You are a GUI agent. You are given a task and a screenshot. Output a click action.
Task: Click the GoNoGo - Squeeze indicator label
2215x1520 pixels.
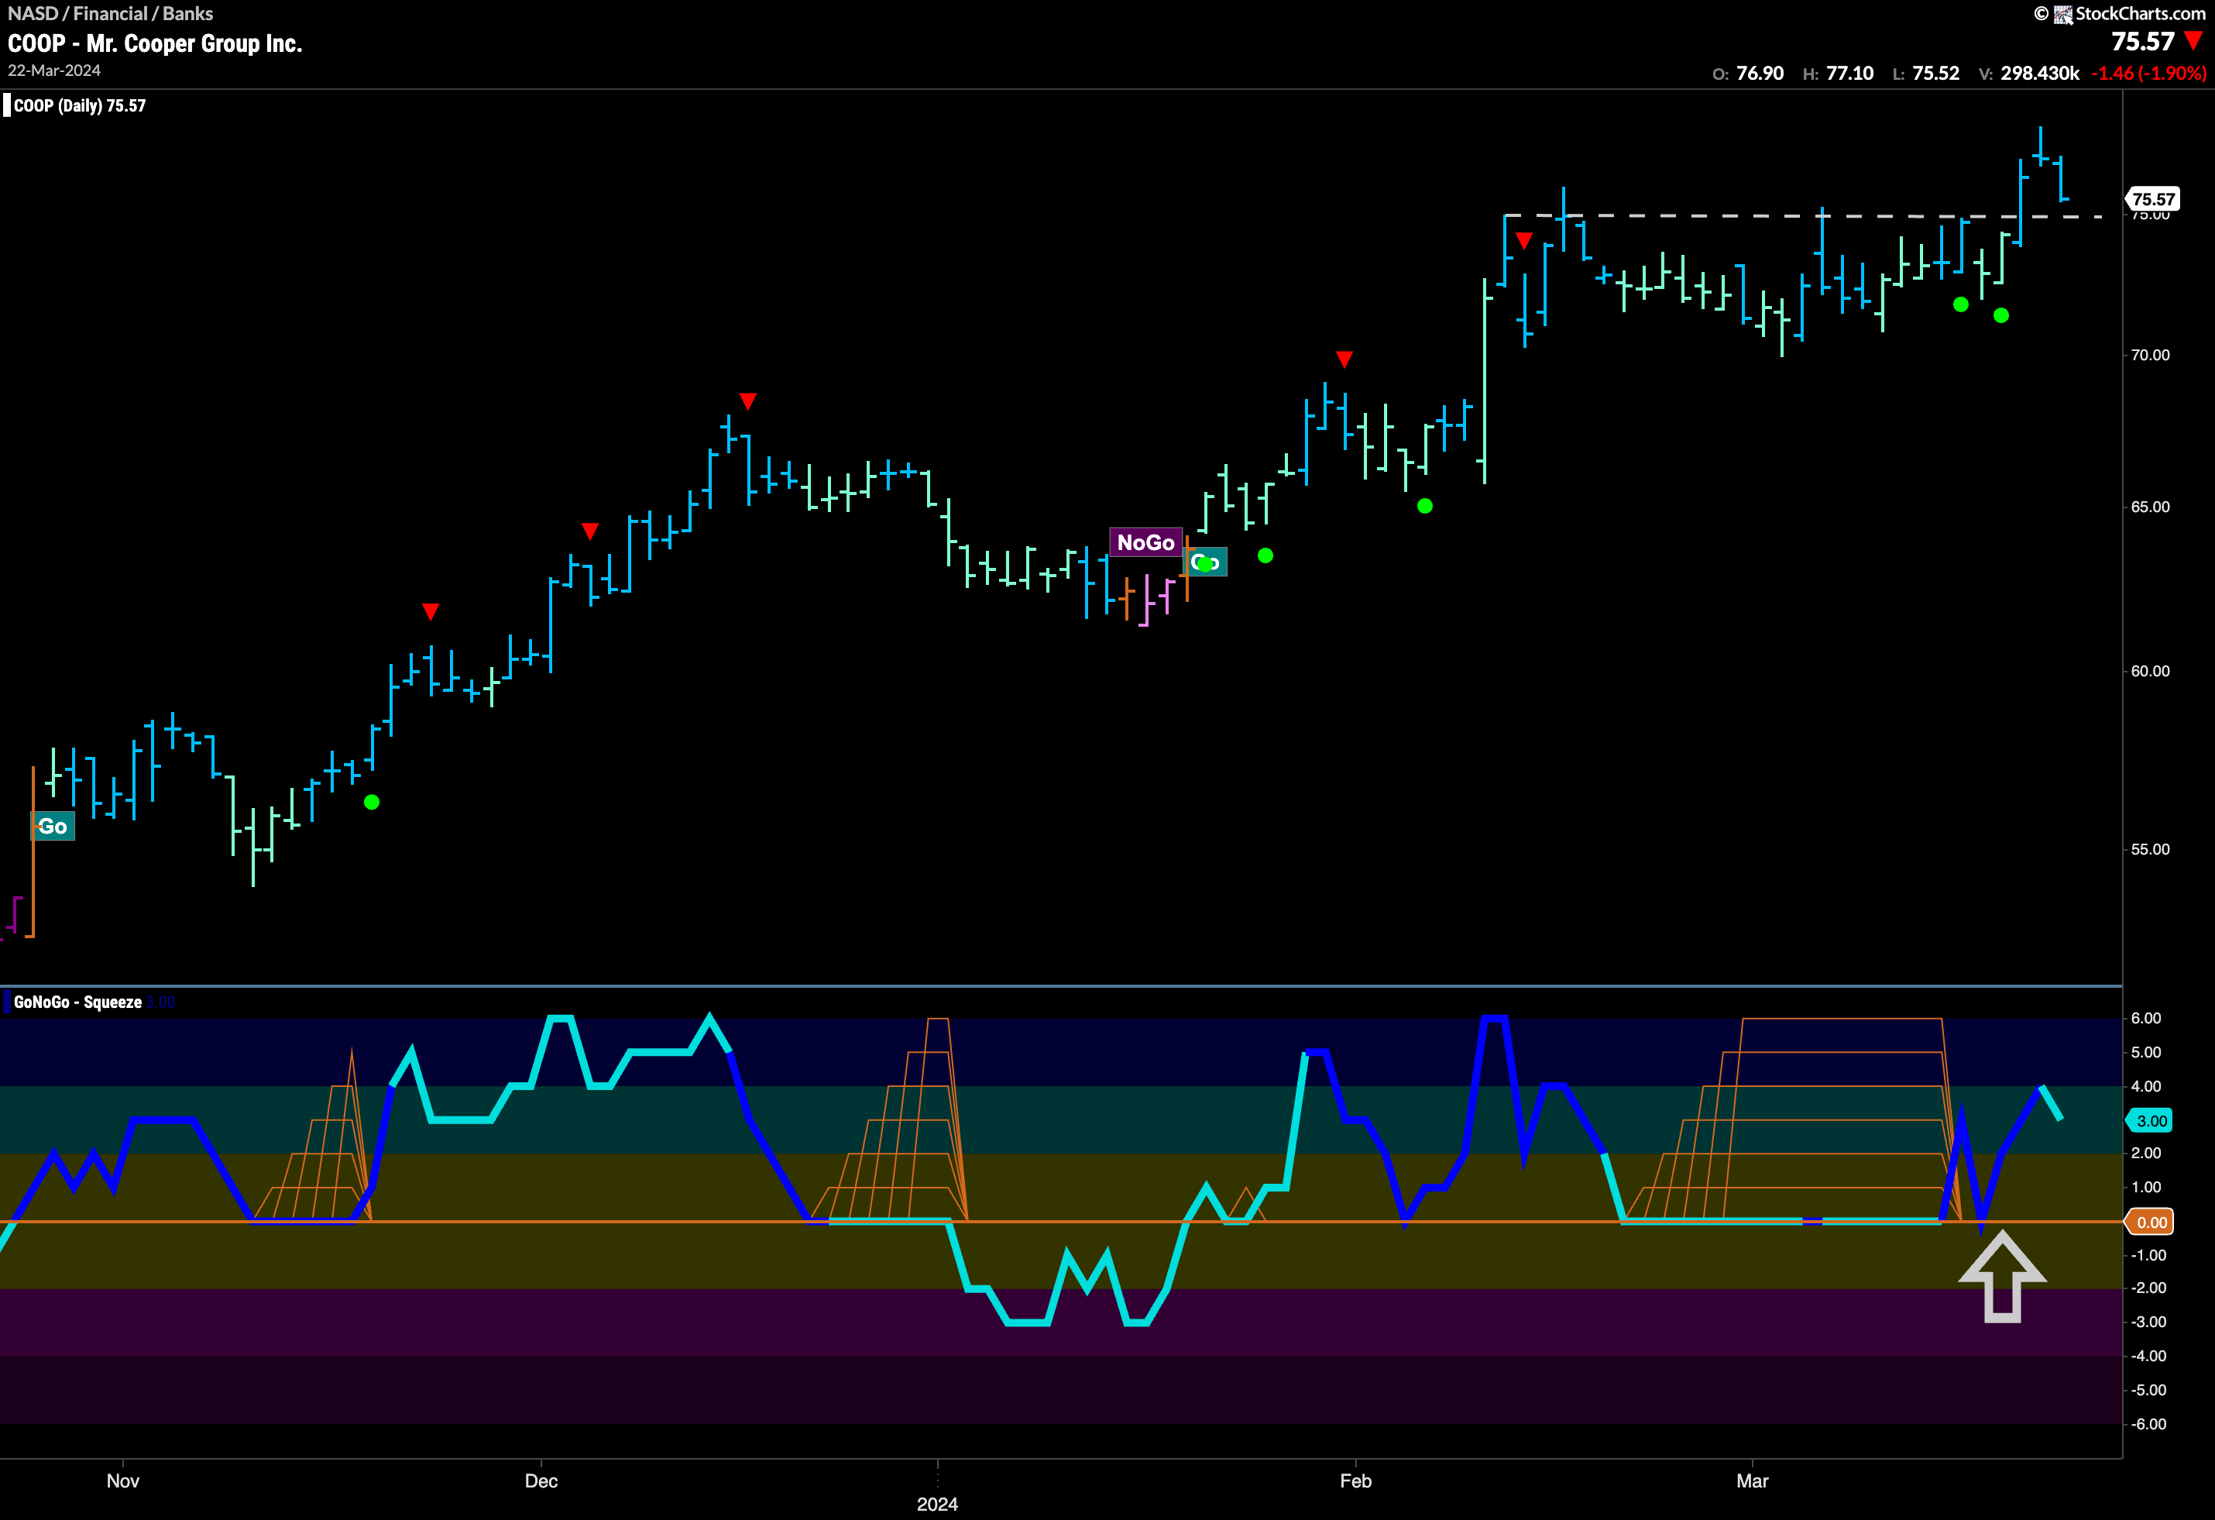click(x=77, y=1001)
